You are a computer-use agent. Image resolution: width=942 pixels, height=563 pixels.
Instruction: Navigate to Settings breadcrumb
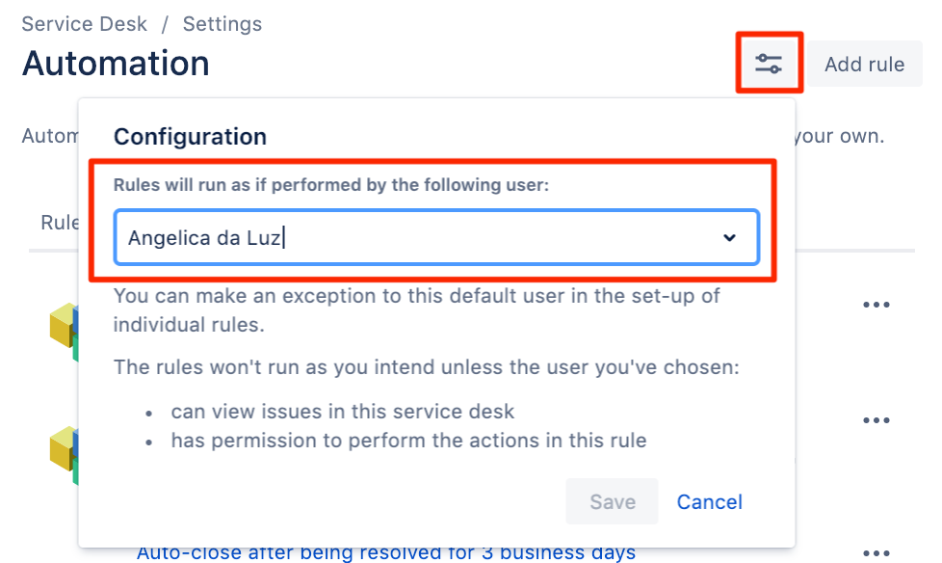click(x=222, y=24)
